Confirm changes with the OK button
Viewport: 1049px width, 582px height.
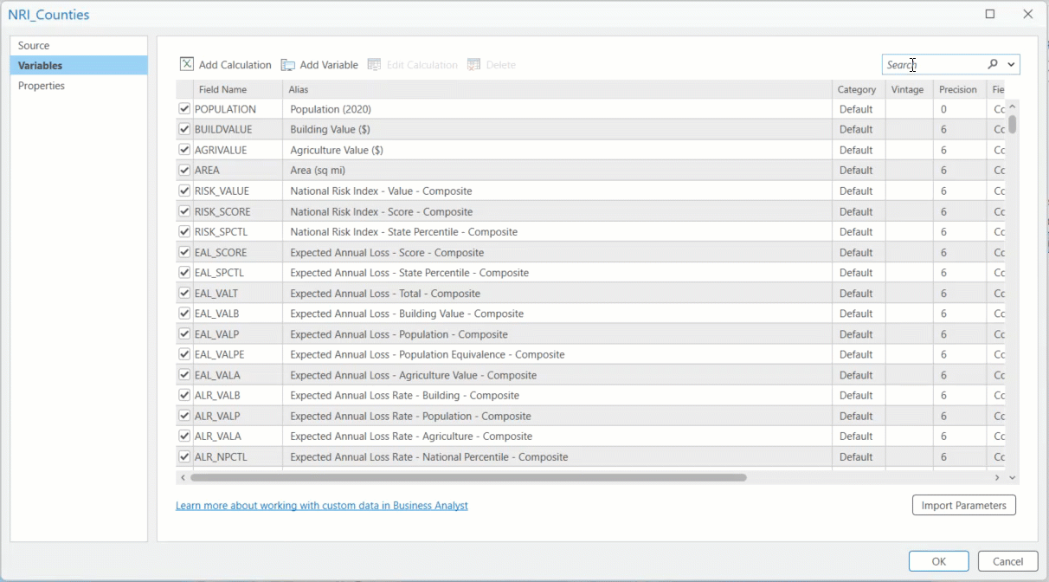(x=938, y=560)
